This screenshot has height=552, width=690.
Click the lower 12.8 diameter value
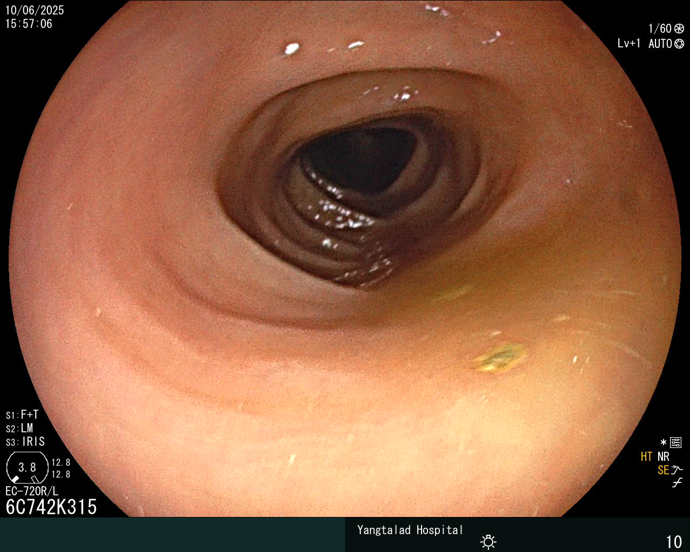pyautogui.click(x=61, y=474)
